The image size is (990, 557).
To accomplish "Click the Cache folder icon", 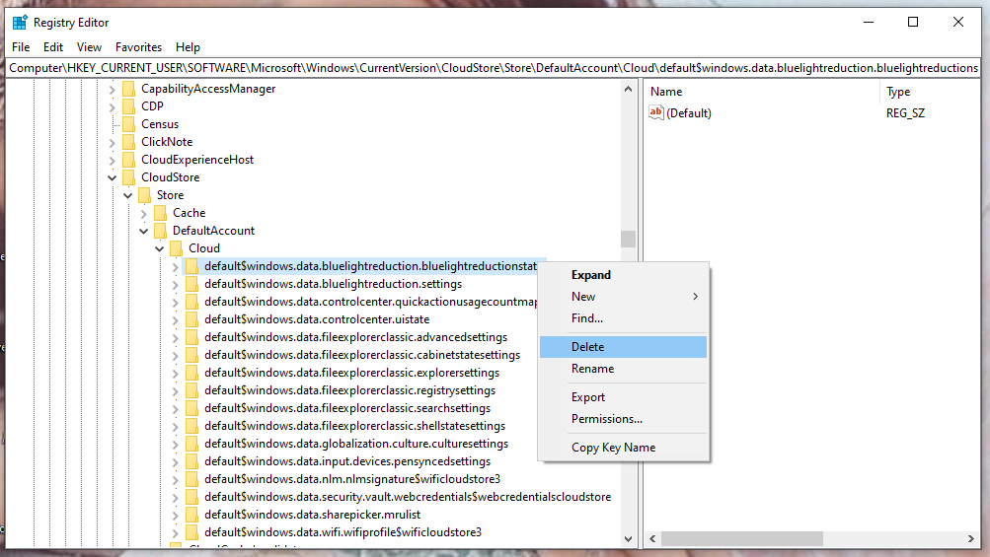I will click(160, 213).
